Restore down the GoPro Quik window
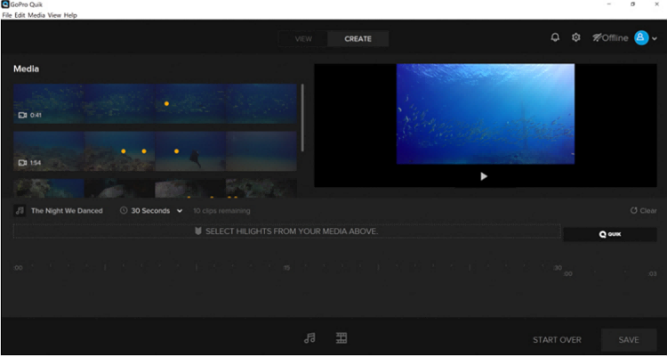This screenshot has width=667, height=357. point(633,4)
